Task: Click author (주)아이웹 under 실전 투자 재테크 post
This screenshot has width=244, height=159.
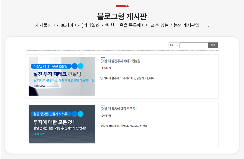Action: [x=106, y=68]
